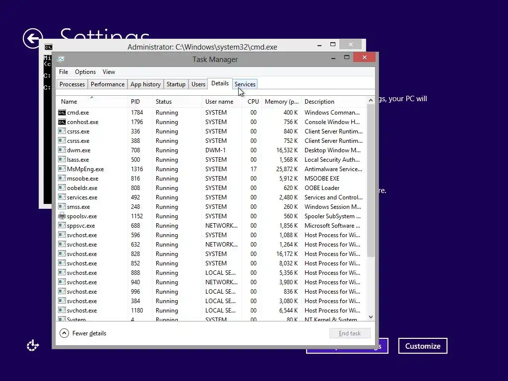The width and height of the screenshot is (508, 381).
Task: Click the spoolsv.exe printer icon
Action: 62,216
